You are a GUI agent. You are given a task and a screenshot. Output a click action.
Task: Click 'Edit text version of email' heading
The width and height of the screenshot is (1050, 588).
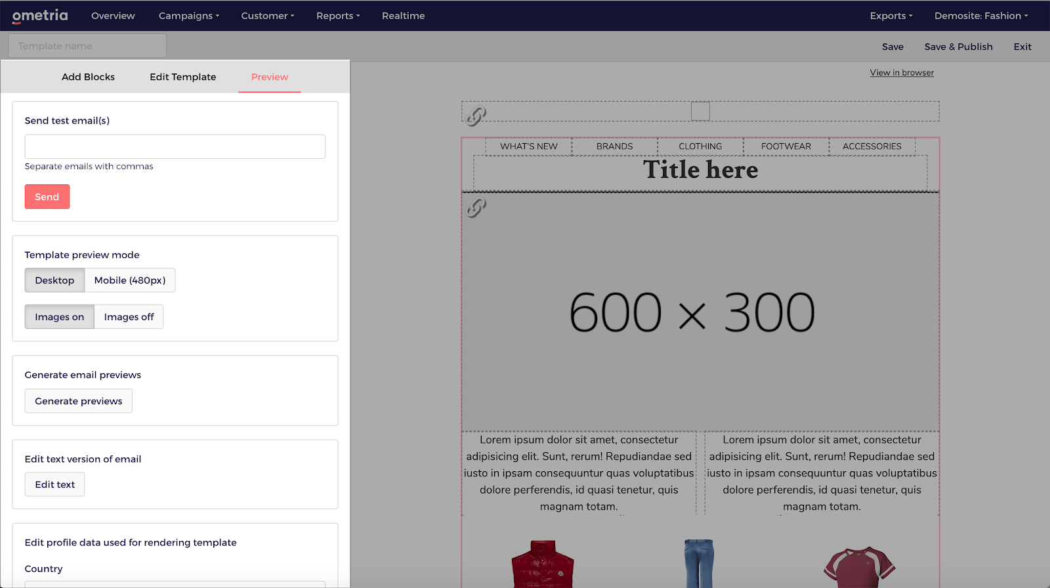click(83, 459)
